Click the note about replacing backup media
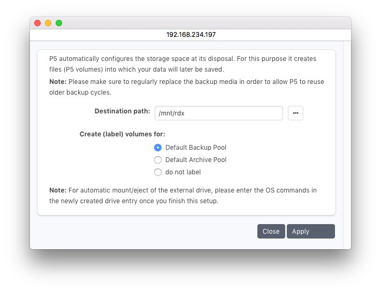The height and width of the screenshot is (292, 381). [186, 87]
